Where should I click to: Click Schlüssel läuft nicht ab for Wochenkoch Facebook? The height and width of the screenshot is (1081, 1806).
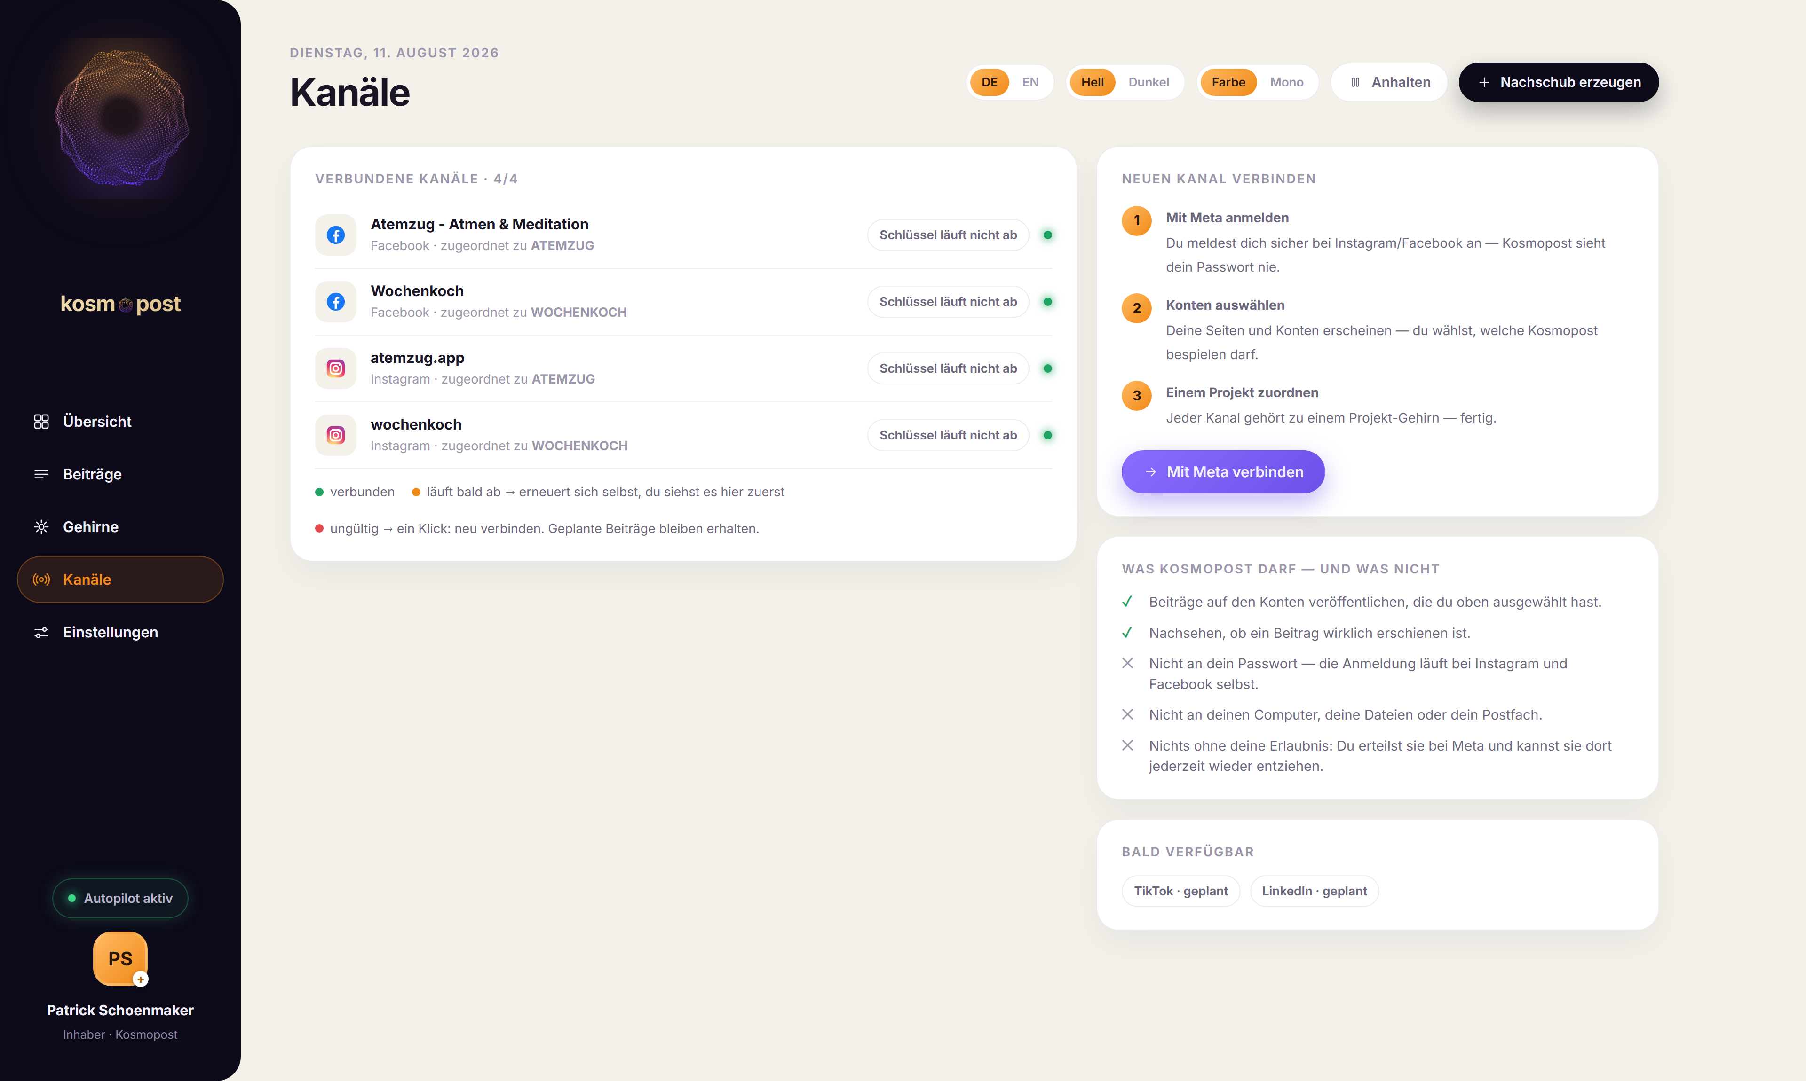(x=948, y=302)
